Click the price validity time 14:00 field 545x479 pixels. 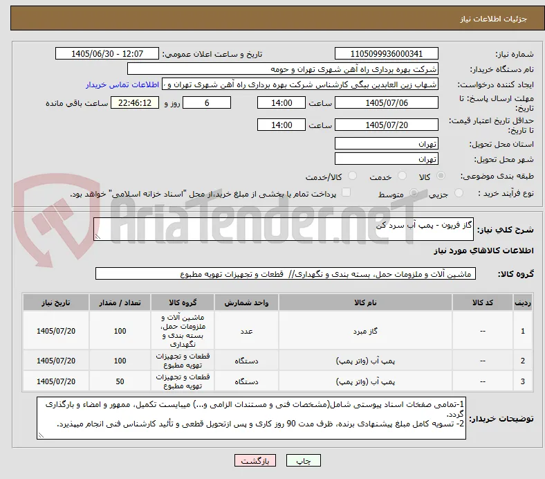point(281,125)
